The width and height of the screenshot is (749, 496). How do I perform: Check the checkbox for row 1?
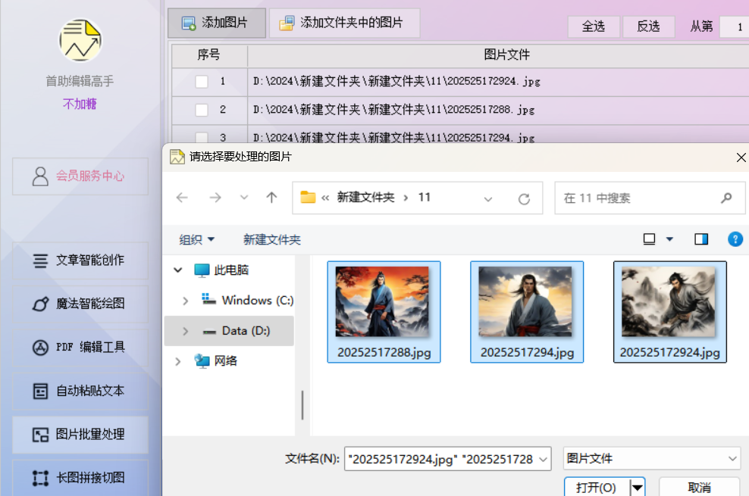coord(202,82)
